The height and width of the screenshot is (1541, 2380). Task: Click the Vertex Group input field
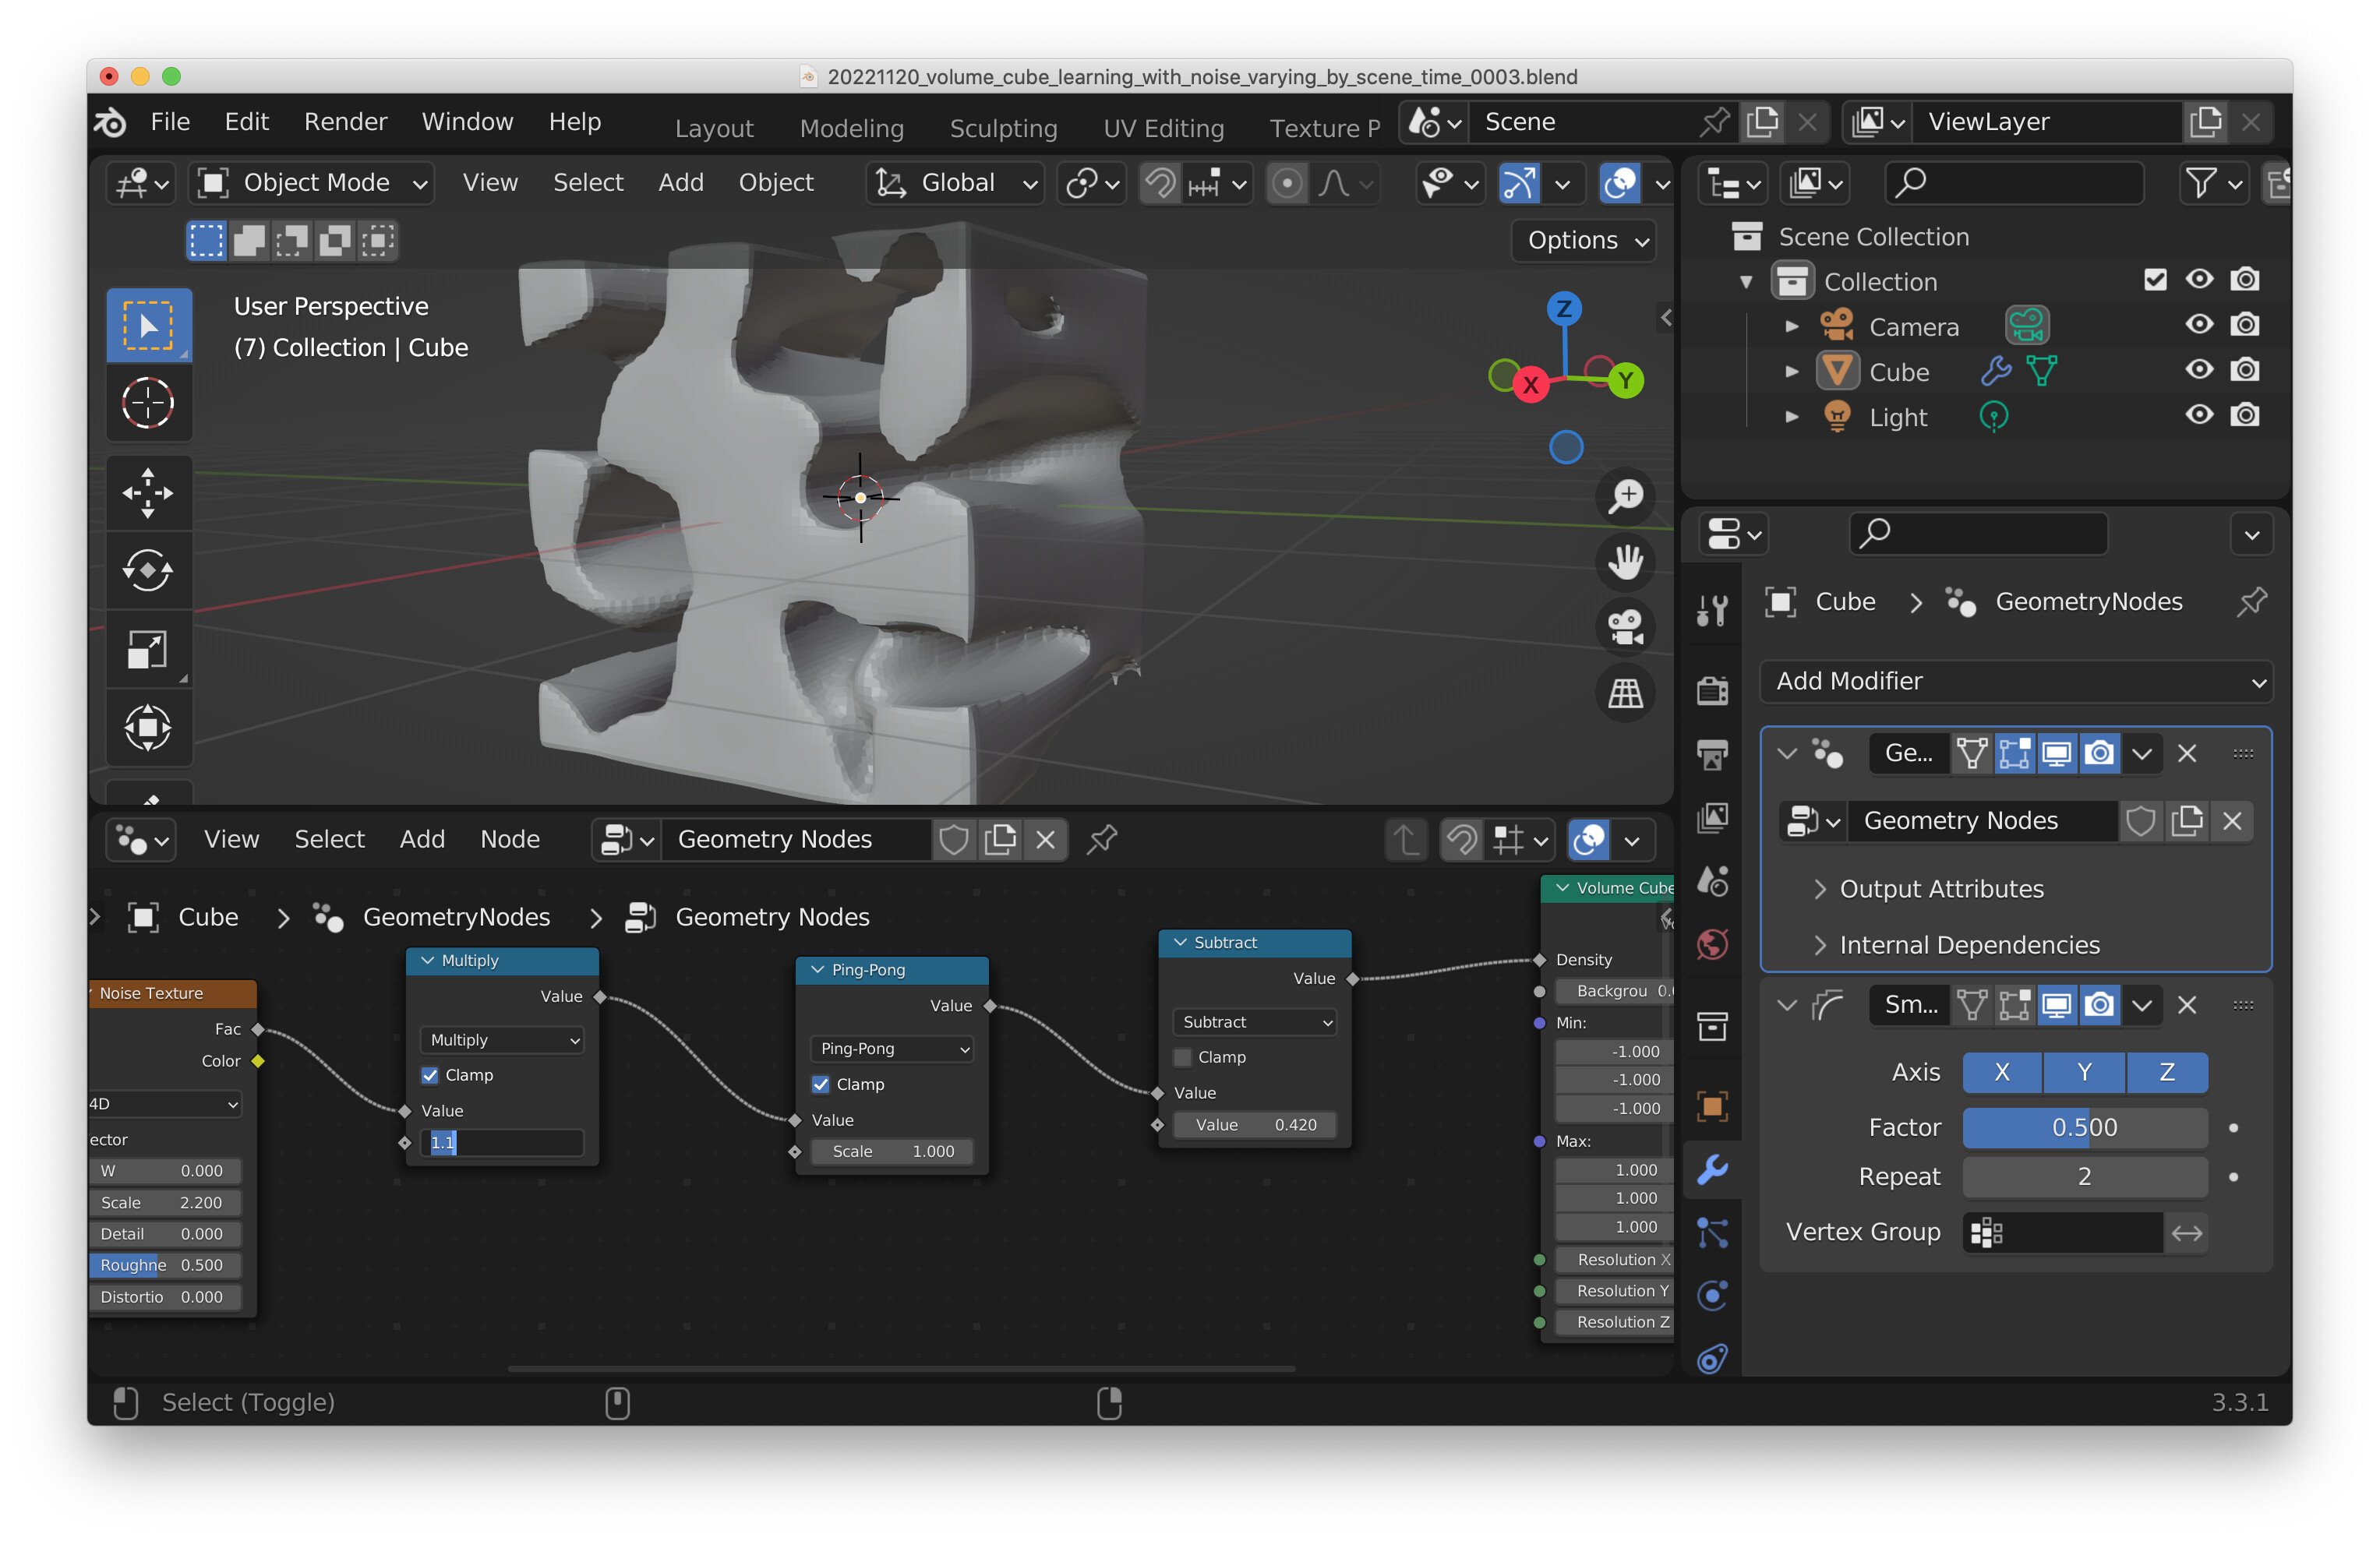coord(2062,1233)
